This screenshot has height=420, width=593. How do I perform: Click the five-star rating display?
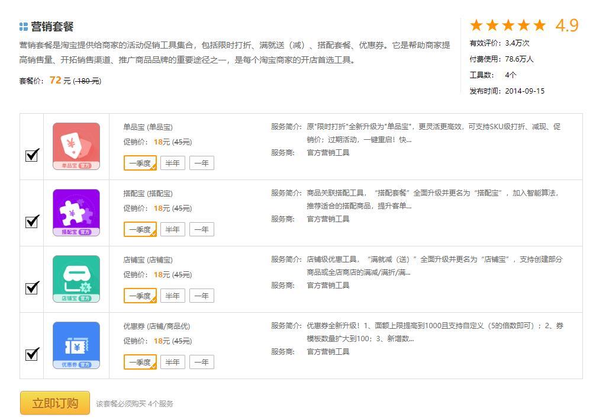point(508,25)
